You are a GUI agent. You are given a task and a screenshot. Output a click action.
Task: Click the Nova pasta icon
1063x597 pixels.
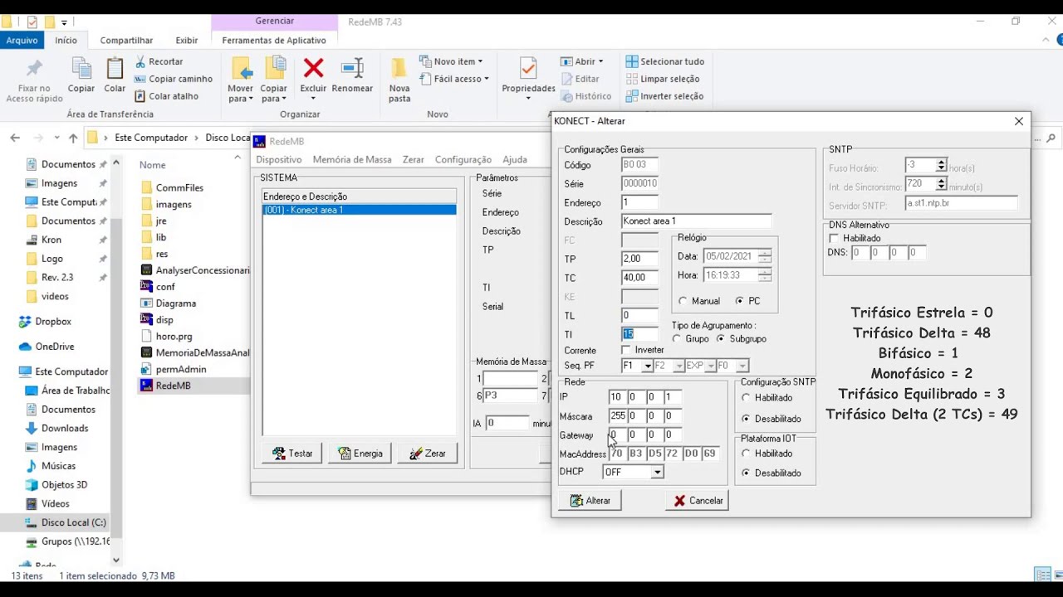coord(399,69)
